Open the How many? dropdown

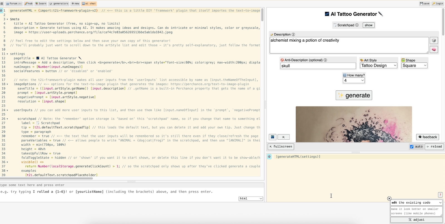[354, 80]
